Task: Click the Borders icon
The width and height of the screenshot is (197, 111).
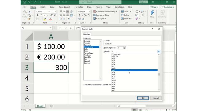Action: coord(38,19)
